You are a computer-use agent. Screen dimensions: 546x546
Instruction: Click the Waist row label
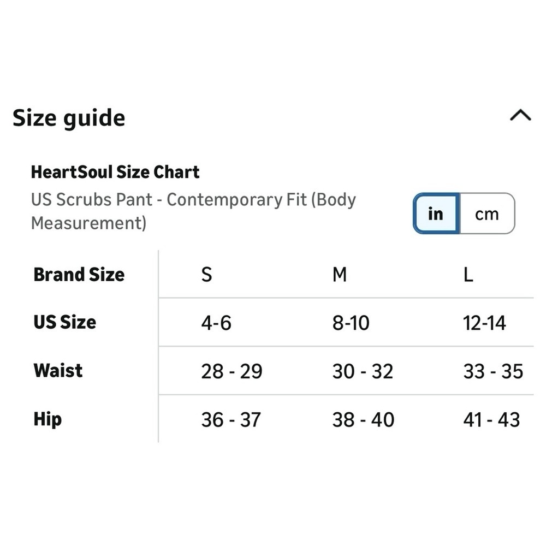(x=58, y=370)
